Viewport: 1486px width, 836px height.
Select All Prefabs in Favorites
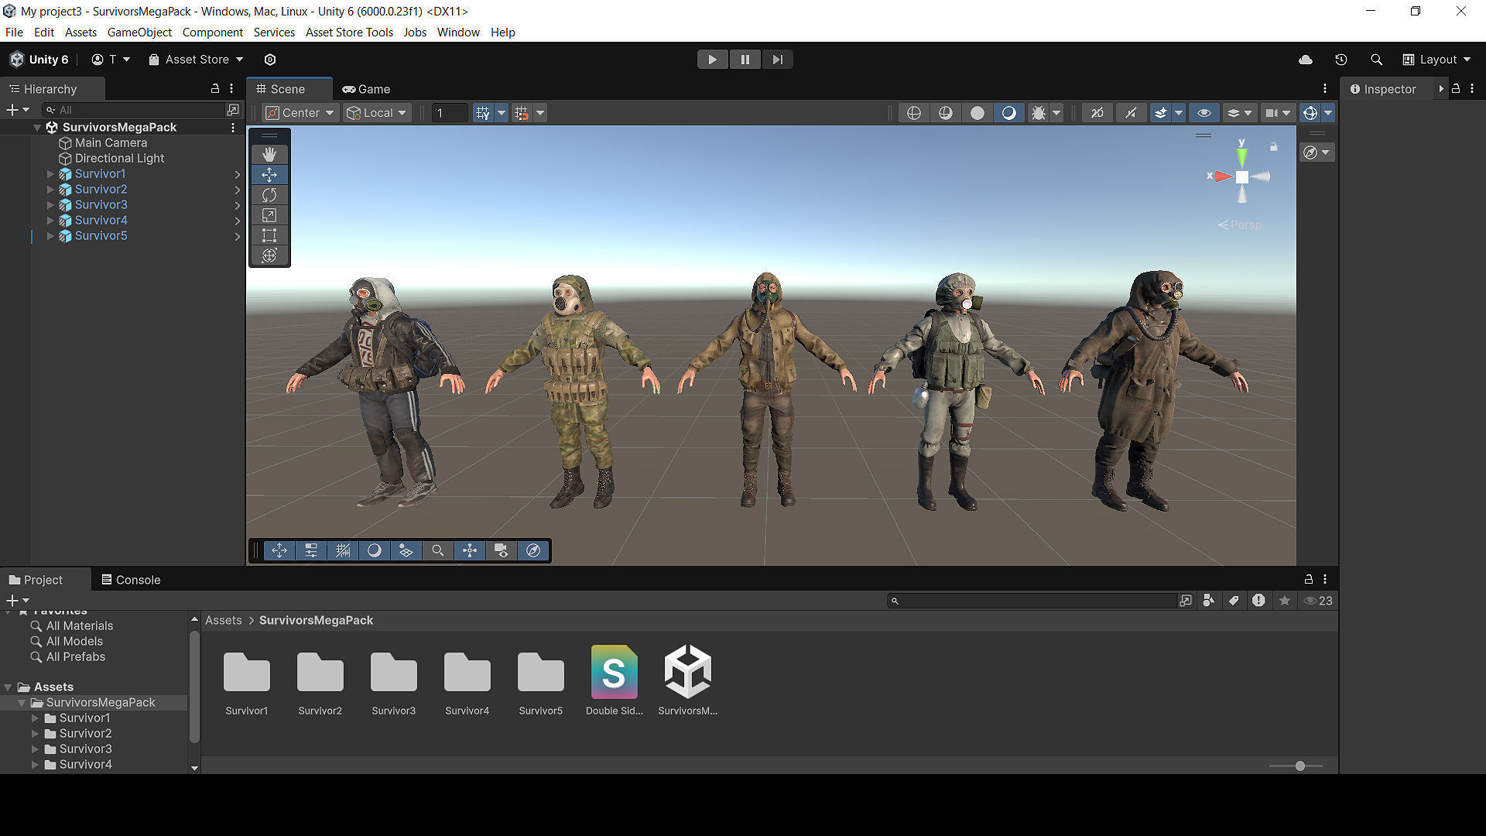point(76,657)
